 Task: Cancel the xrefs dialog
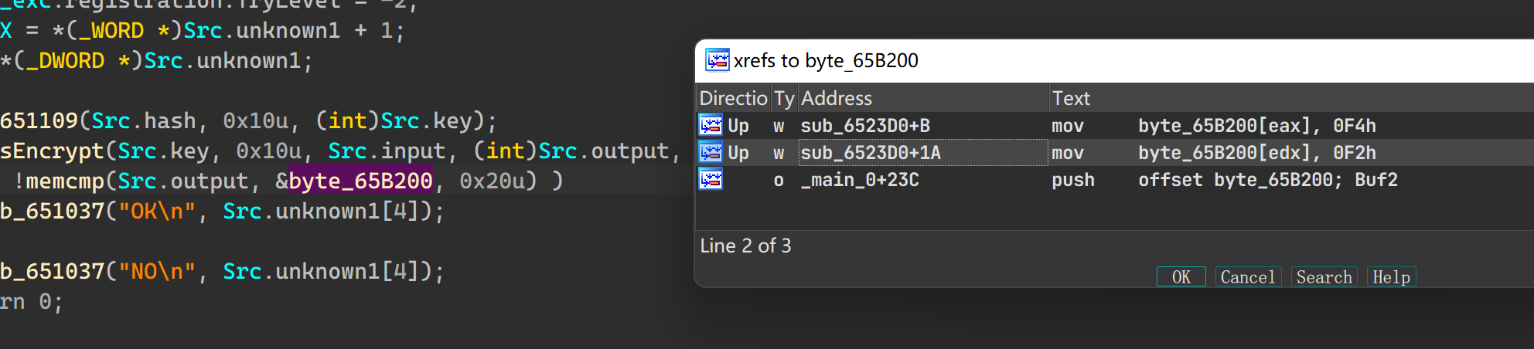pos(1247,277)
